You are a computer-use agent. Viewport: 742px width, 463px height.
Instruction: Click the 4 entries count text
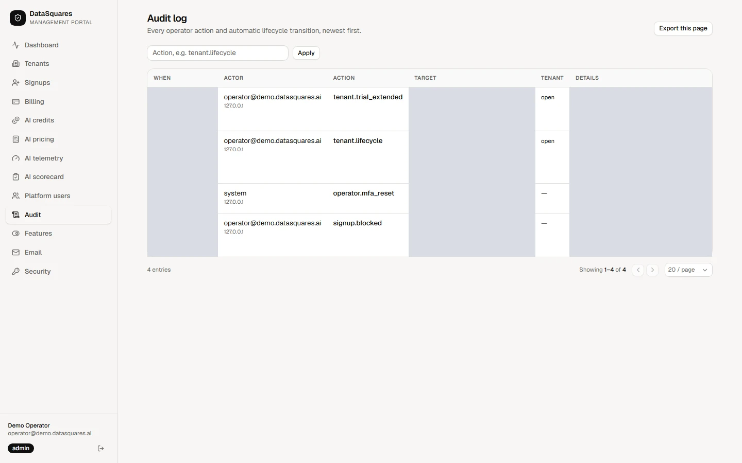click(x=159, y=270)
